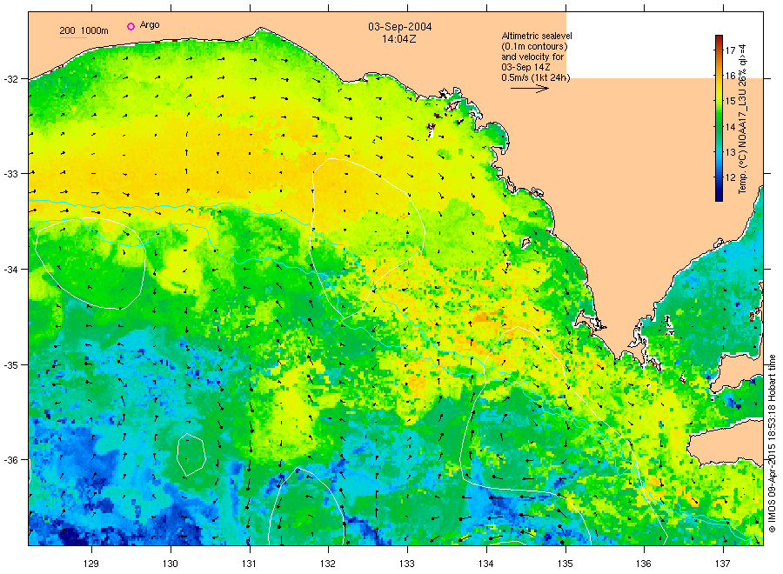Image resolution: width=783 pixels, height=574 pixels.
Task: Click the dark red top of colorbar
Action: click(x=719, y=39)
